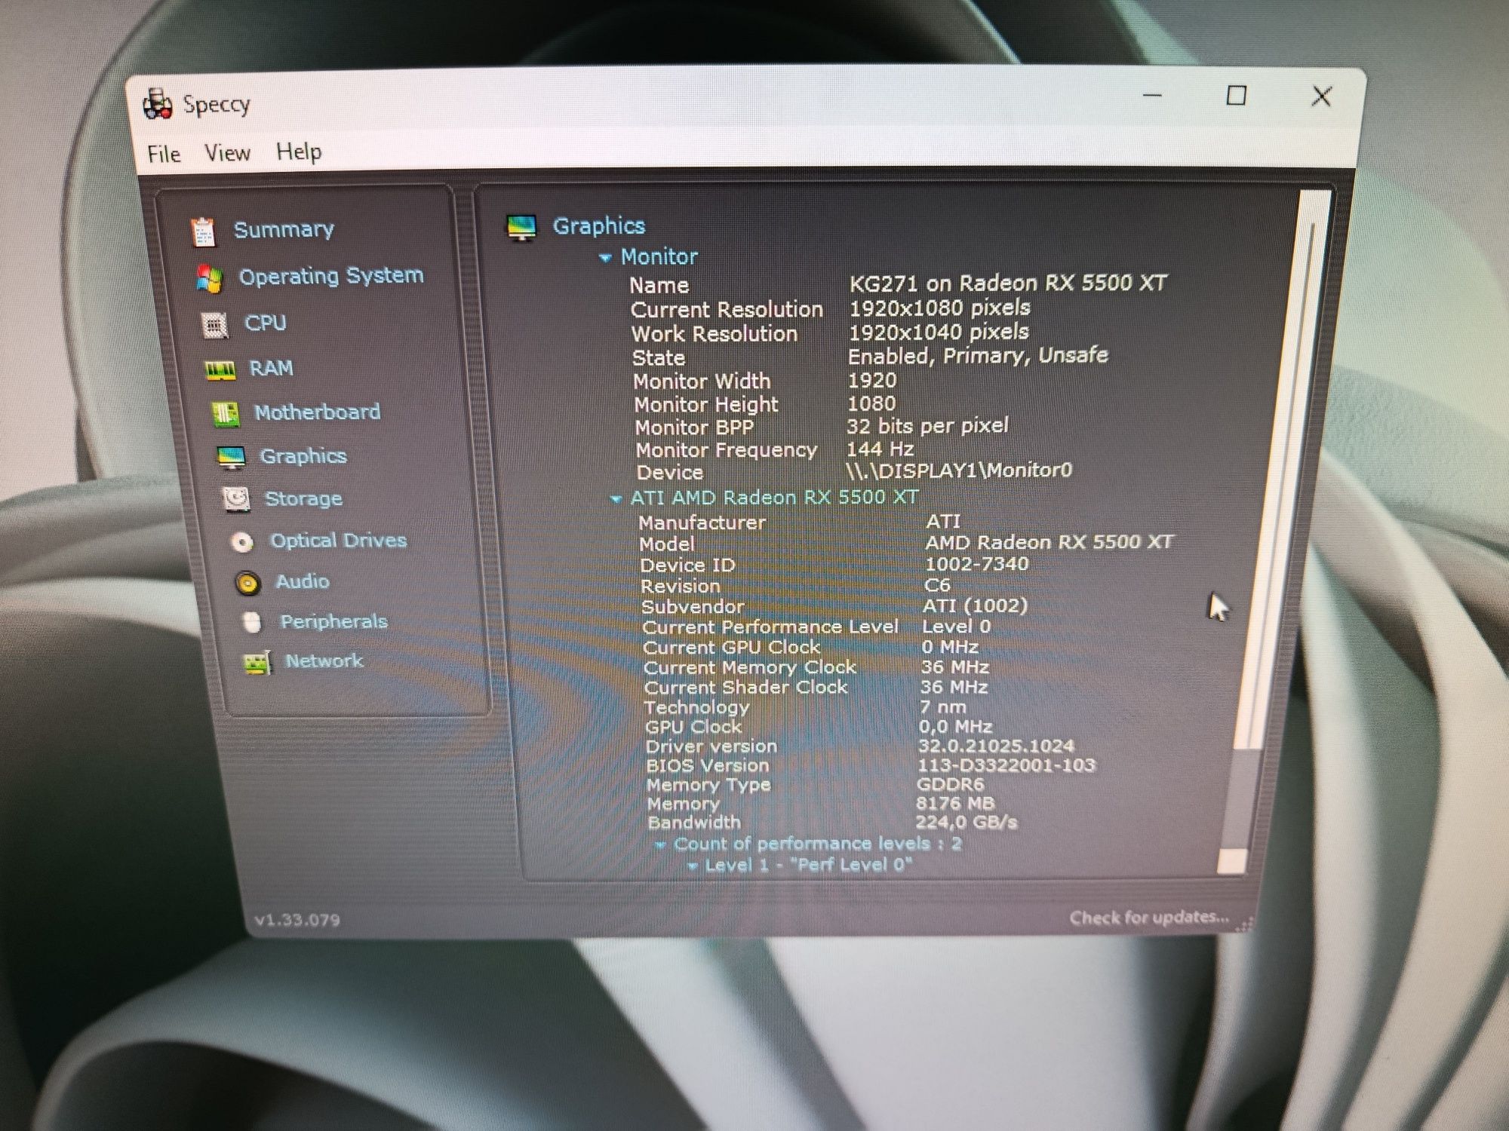This screenshot has height=1131, width=1509.
Task: Maximize the Speccy window
Action: click(1236, 96)
